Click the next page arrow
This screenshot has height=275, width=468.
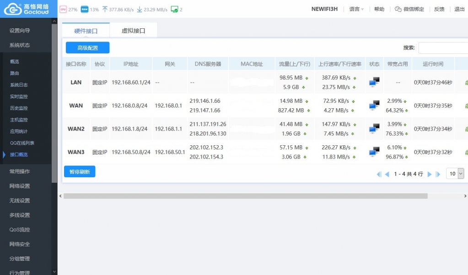pos(430,174)
